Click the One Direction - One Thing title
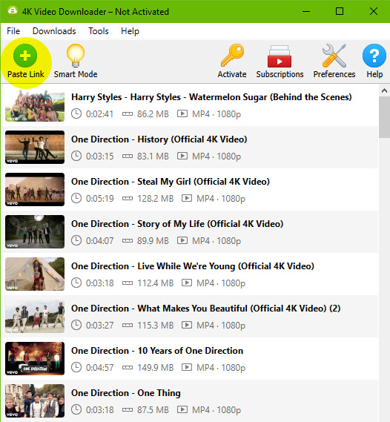The height and width of the screenshot is (422, 390). click(x=126, y=393)
